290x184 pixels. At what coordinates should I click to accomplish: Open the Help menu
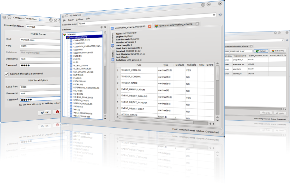(88, 19)
